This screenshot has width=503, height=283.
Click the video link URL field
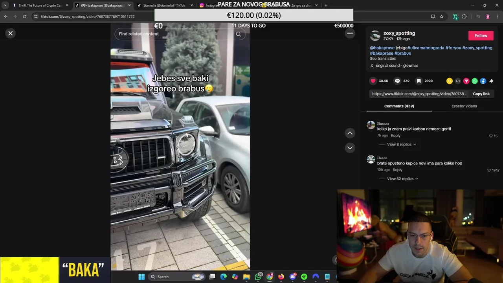click(419, 94)
